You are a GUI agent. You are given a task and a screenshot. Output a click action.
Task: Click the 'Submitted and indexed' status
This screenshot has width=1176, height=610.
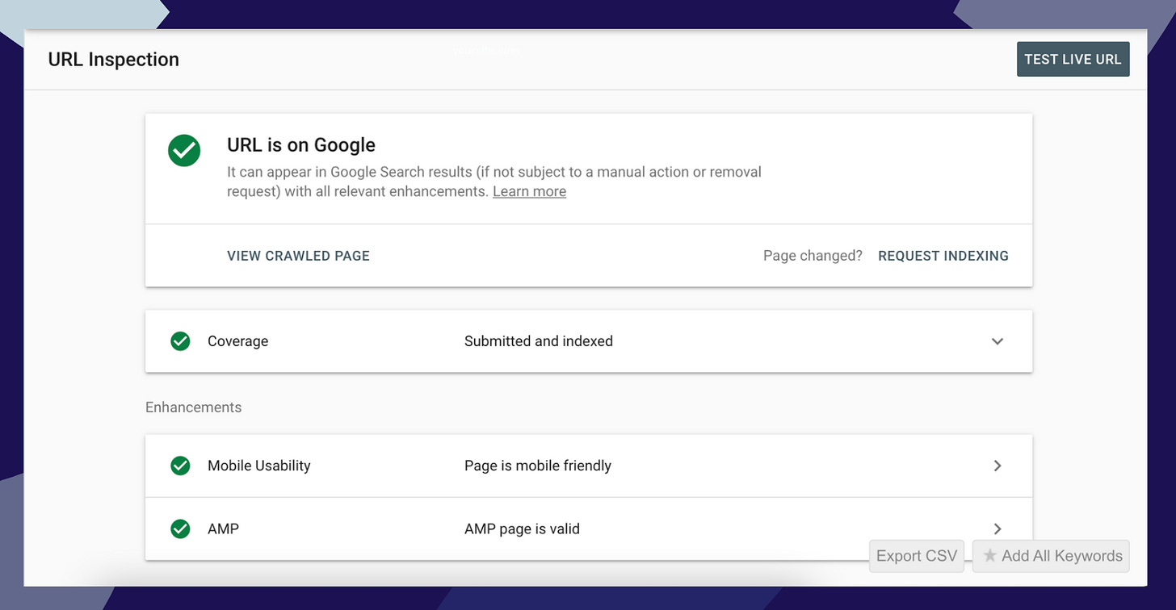(539, 341)
